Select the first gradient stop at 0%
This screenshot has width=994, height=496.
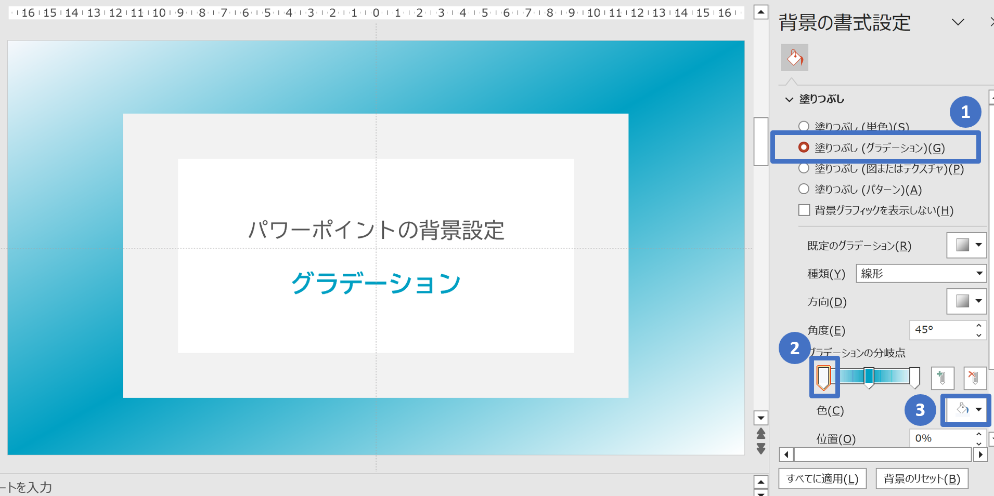point(823,378)
